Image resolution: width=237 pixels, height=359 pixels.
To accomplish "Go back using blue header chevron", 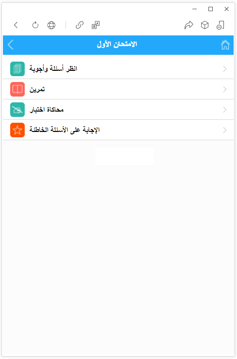I will click(x=11, y=45).
